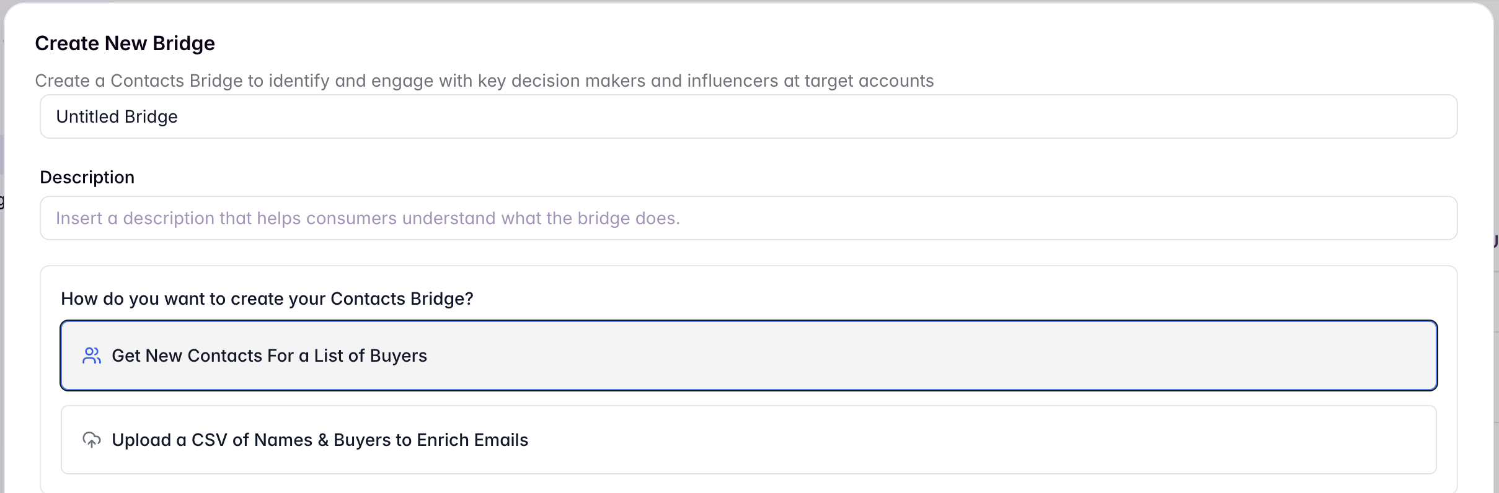Deselect the currently highlighted contacts option
Image resolution: width=1499 pixels, height=493 pixels.
tap(744, 356)
